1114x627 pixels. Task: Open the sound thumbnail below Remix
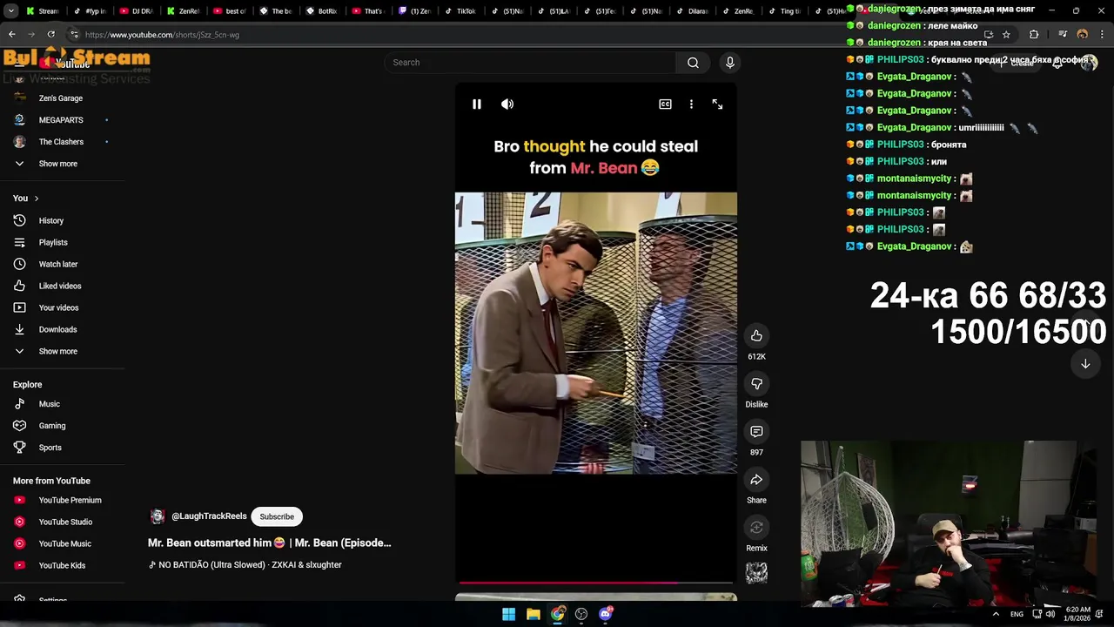[x=756, y=572]
